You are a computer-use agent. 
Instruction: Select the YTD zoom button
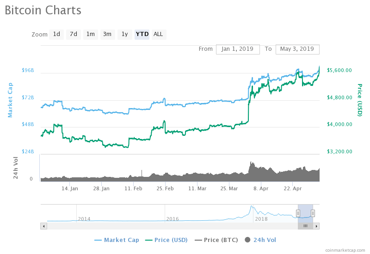[x=142, y=34]
